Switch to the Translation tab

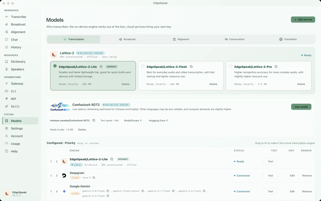[288, 39]
